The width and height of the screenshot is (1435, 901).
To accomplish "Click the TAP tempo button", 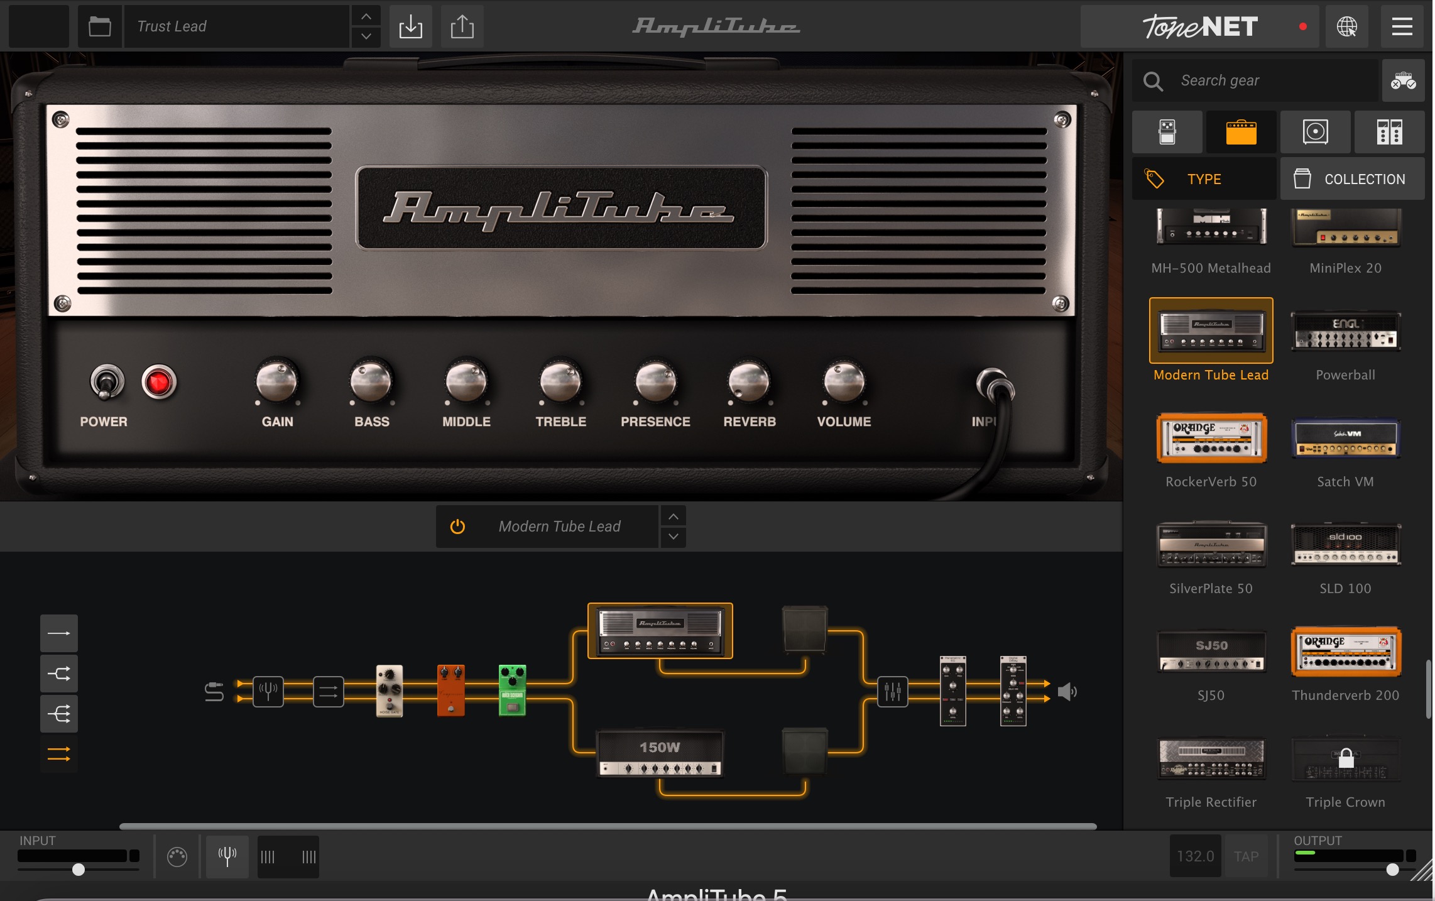I will 1246,856.
